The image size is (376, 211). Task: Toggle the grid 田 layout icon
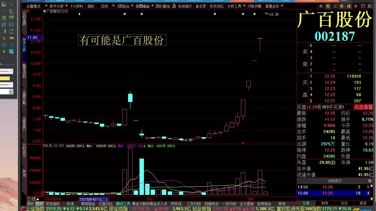pos(335,6)
